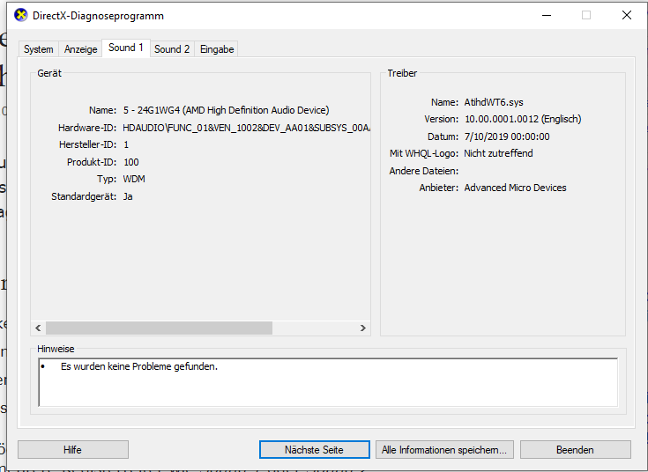Switch to the Sound 2 tab
The image size is (648, 472).
click(x=172, y=49)
